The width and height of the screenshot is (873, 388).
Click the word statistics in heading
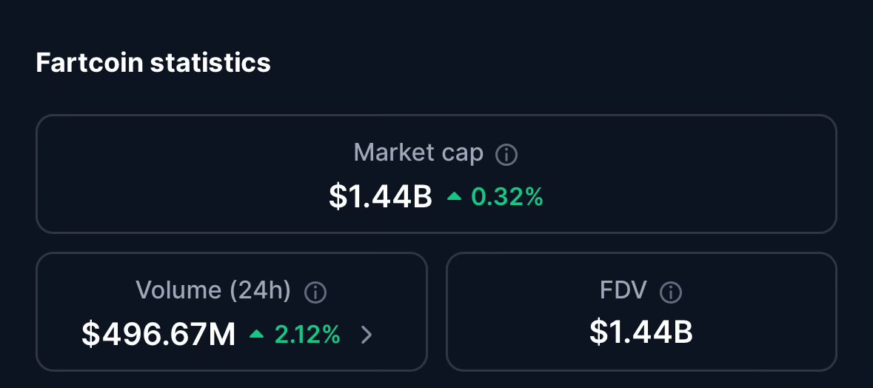[210, 62]
